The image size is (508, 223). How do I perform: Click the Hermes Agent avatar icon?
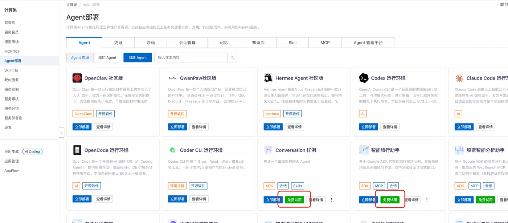tap(268, 78)
